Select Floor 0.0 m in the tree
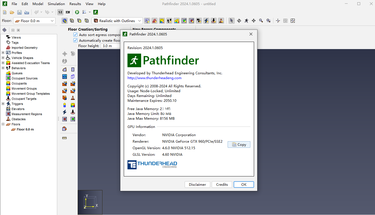 click(x=25, y=129)
